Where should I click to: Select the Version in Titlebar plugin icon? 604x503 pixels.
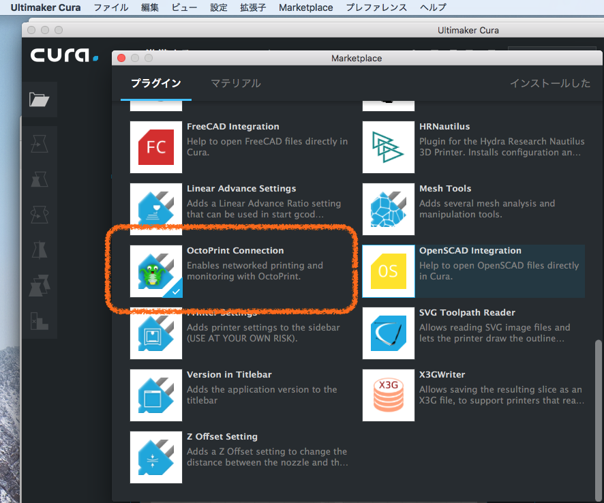tap(156, 395)
